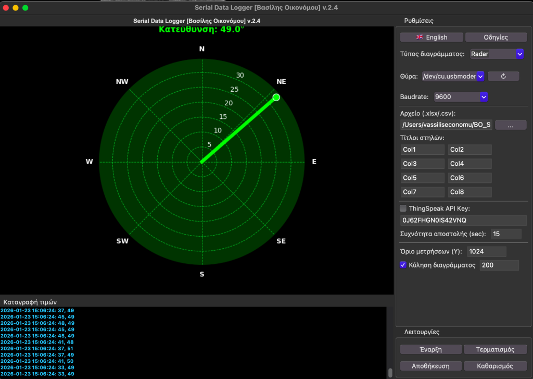Click the Col1 column title field
Screen dimensions: 533x379
tap(422, 150)
